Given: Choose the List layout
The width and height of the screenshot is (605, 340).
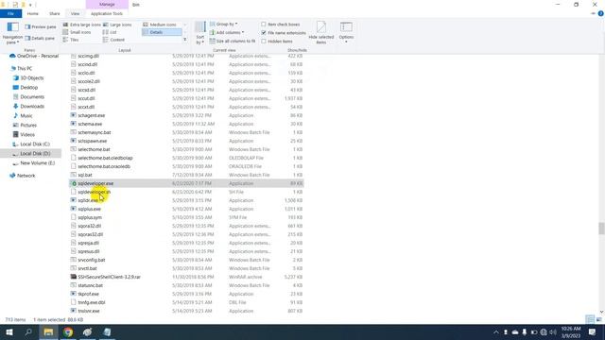Looking at the screenshot, I should point(110,32).
